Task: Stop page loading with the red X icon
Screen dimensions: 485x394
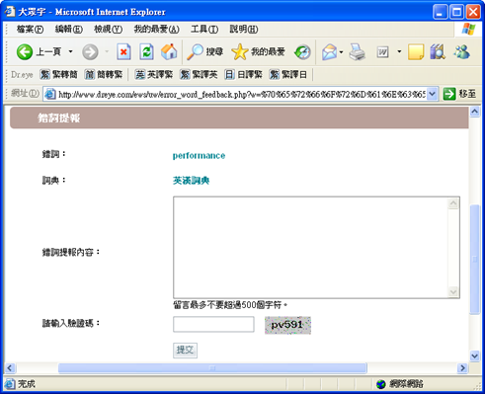Action: tap(123, 52)
